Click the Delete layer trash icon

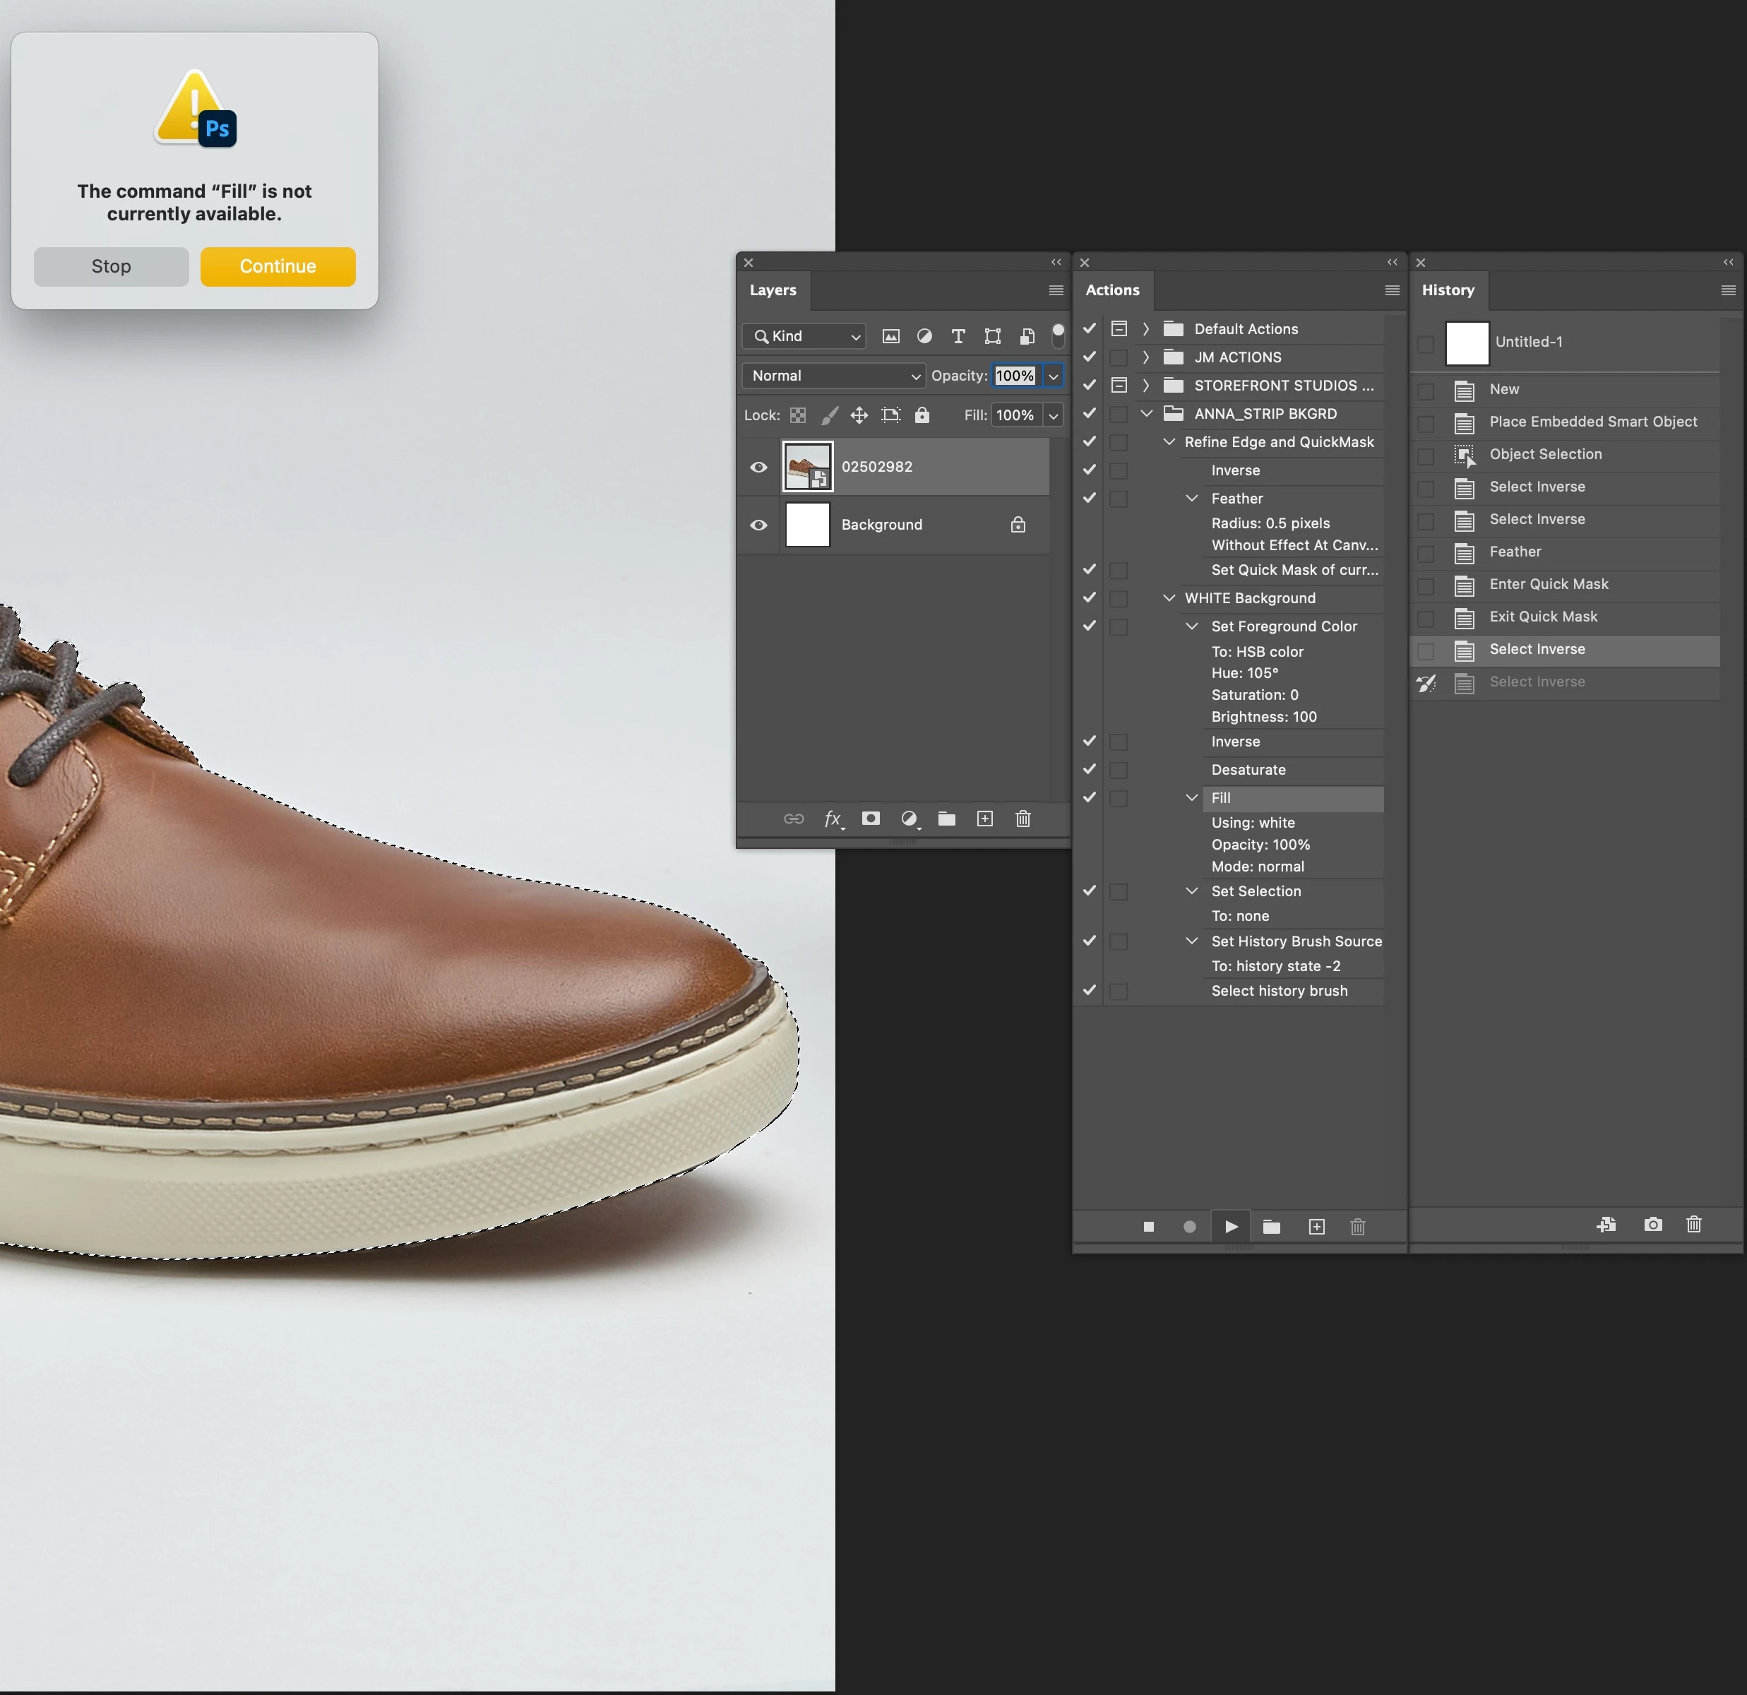(1022, 819)
